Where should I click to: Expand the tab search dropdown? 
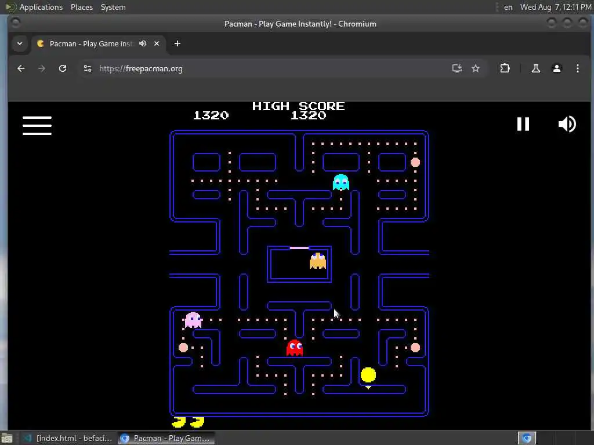pos(20,43)
